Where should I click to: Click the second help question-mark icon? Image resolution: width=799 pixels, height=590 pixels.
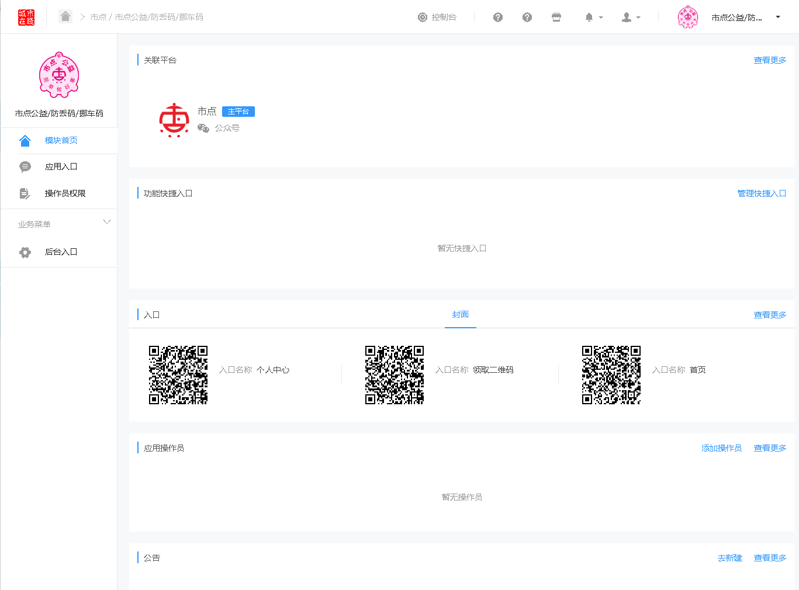(x=527, y=18)
